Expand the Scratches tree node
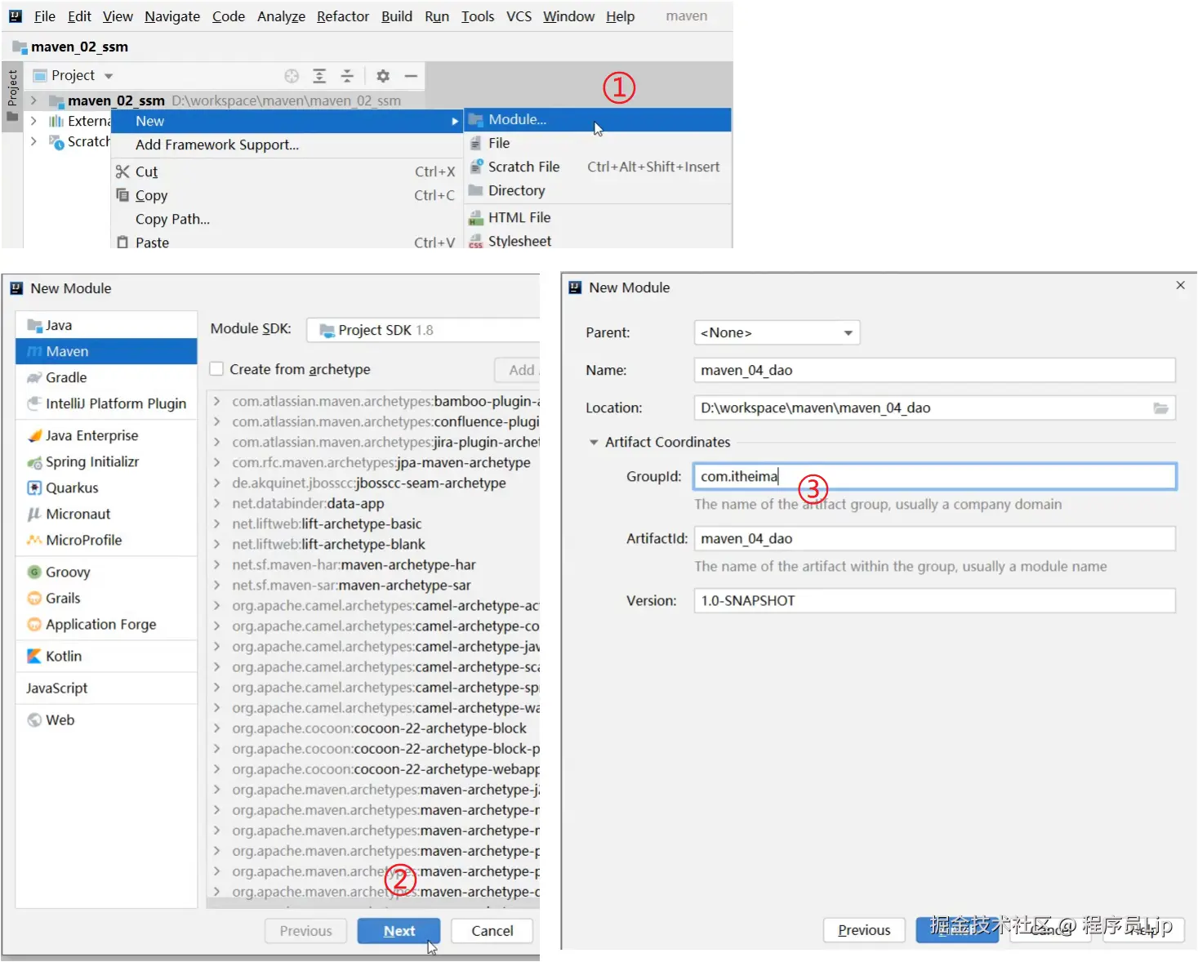1198x962 pixels. click(x=33, y=141)
